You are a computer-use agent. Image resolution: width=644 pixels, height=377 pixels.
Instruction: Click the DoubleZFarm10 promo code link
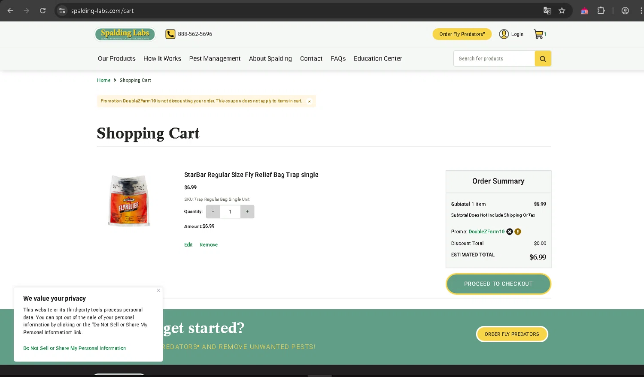(x=486, y=232)
